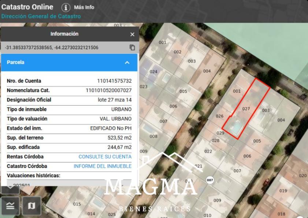308x218 pixels.
Task: Click the Dirección General de Catastro subtitle
Action: pos(41,16)
